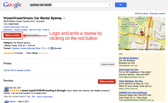The image size is (168, 103).
Task: Click Write a review in Reviews section
Action: 107,82
